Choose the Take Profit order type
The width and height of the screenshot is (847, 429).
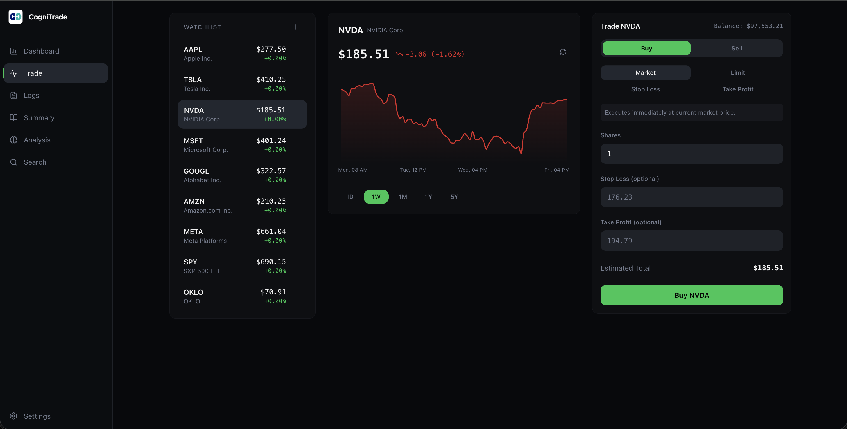click(738, 89)
